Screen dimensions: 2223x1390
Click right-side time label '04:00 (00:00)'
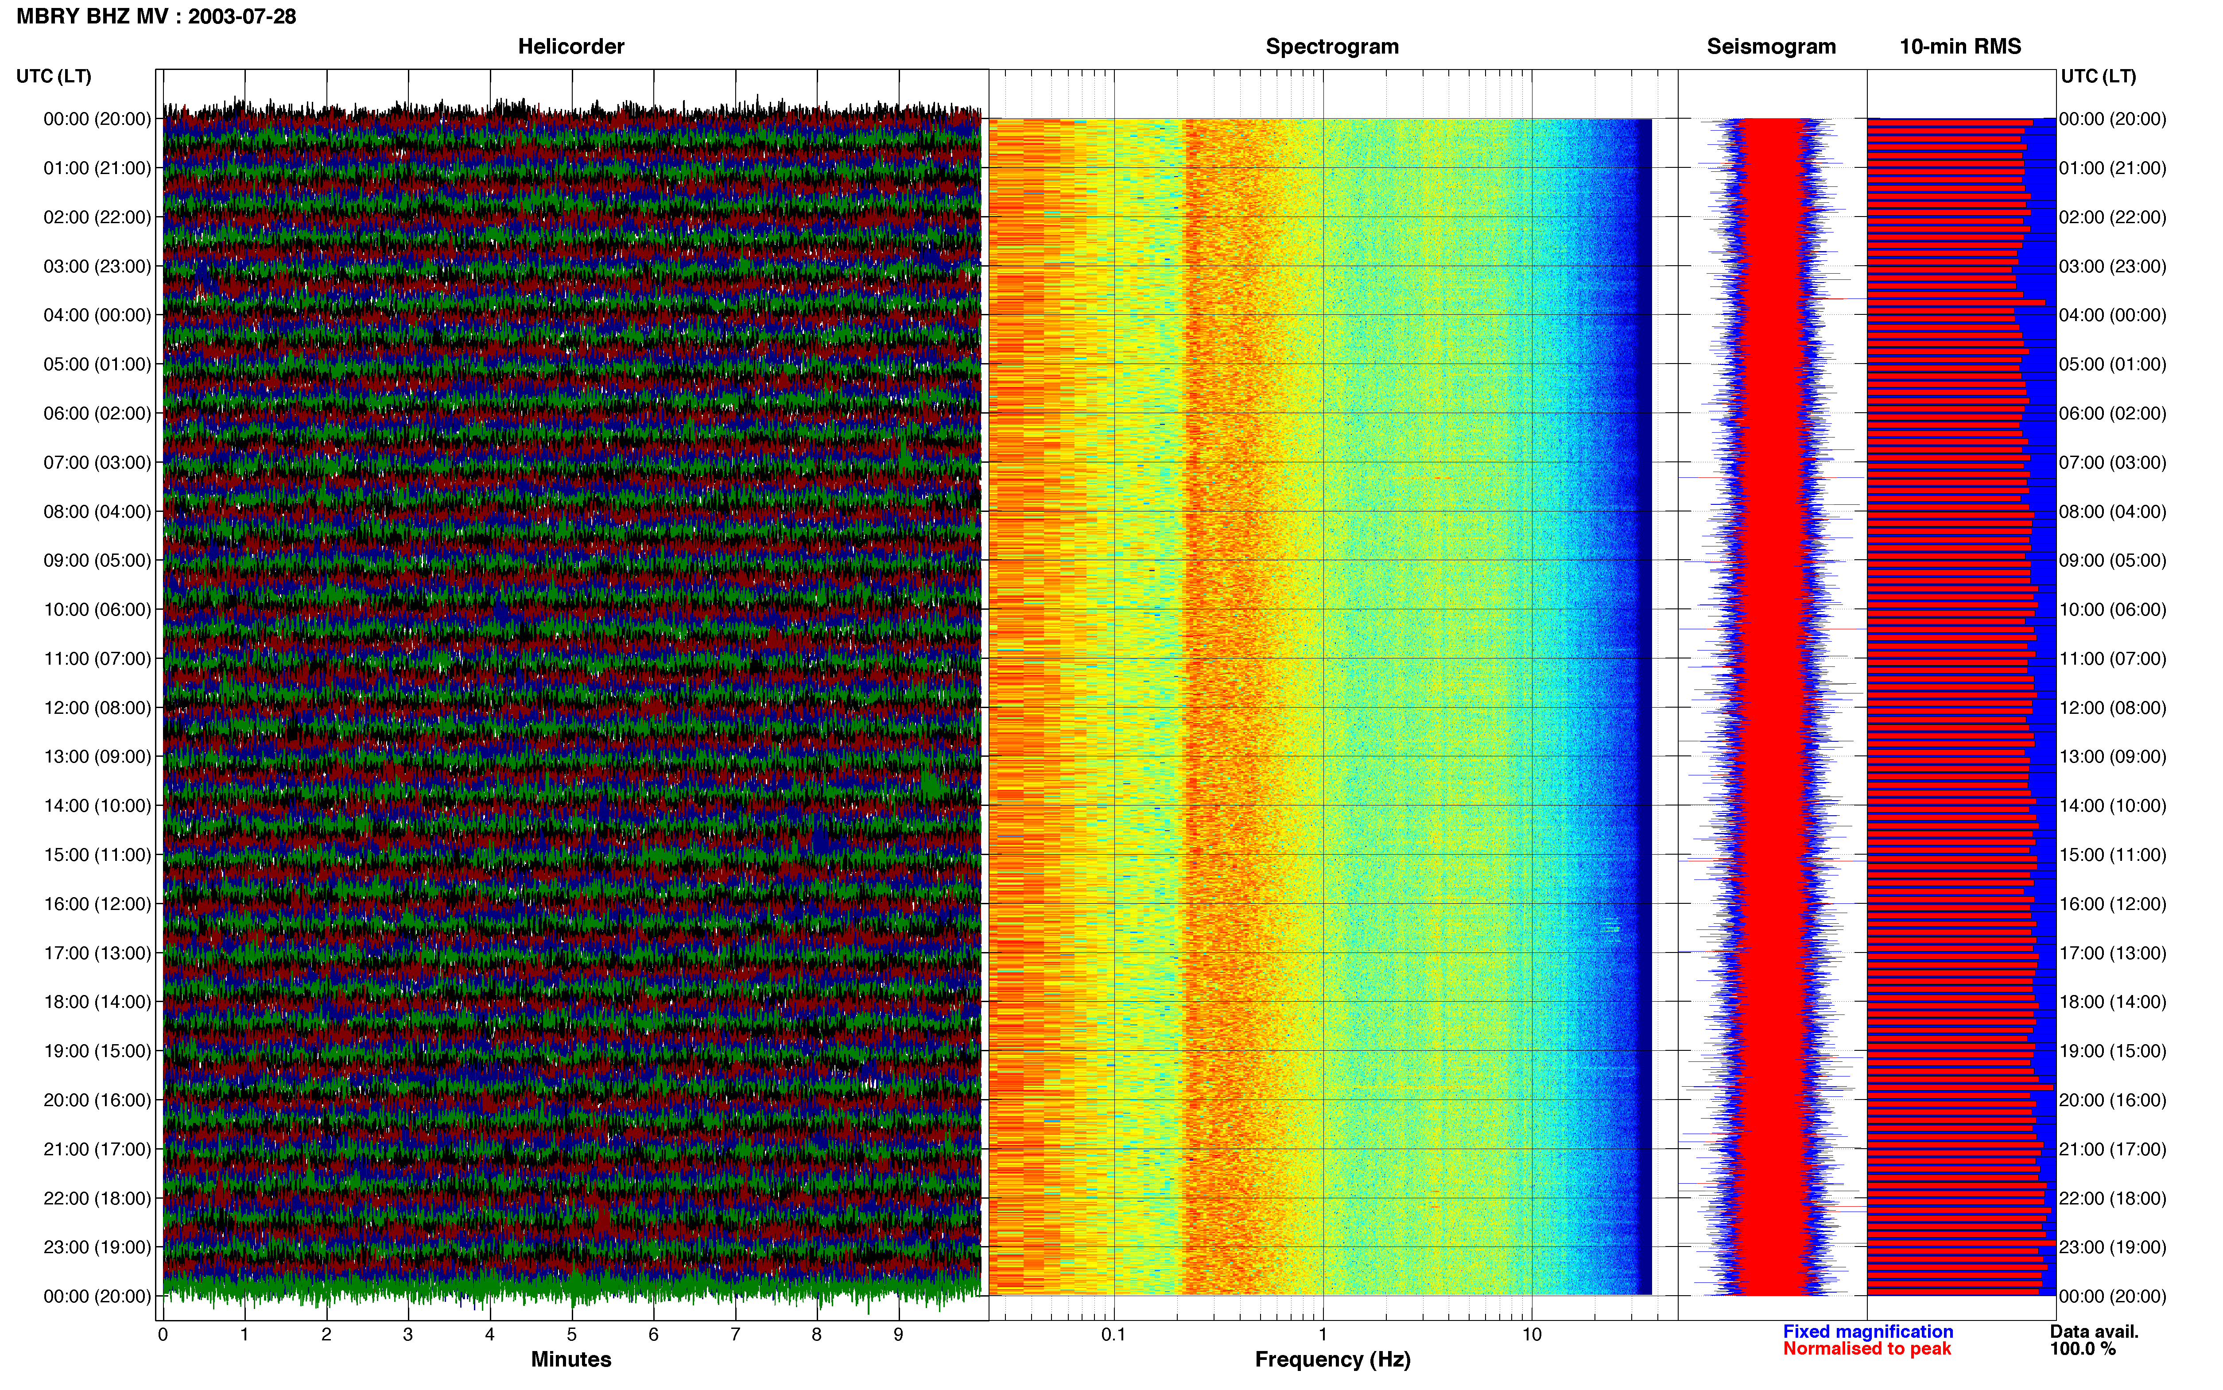pos(2113,314)
